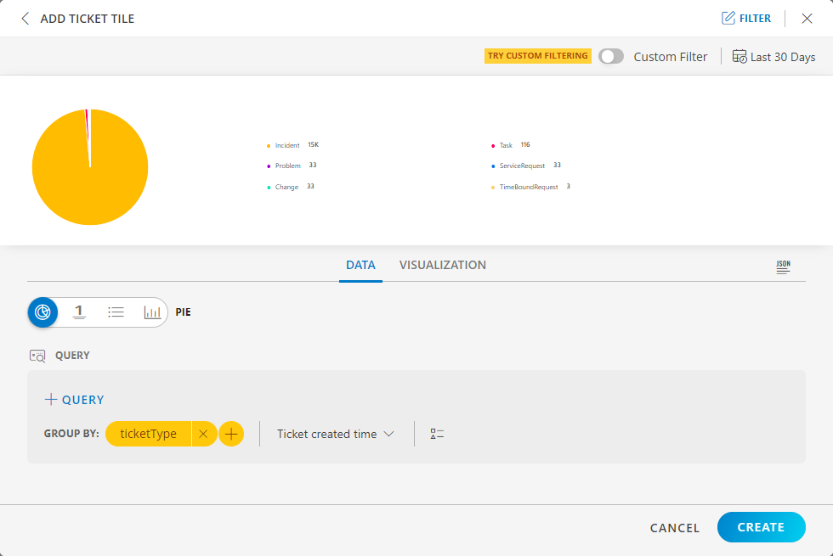This screenshot has width=833, height=556.
Task: Select the single value (number) chart type
Action: 79,312
